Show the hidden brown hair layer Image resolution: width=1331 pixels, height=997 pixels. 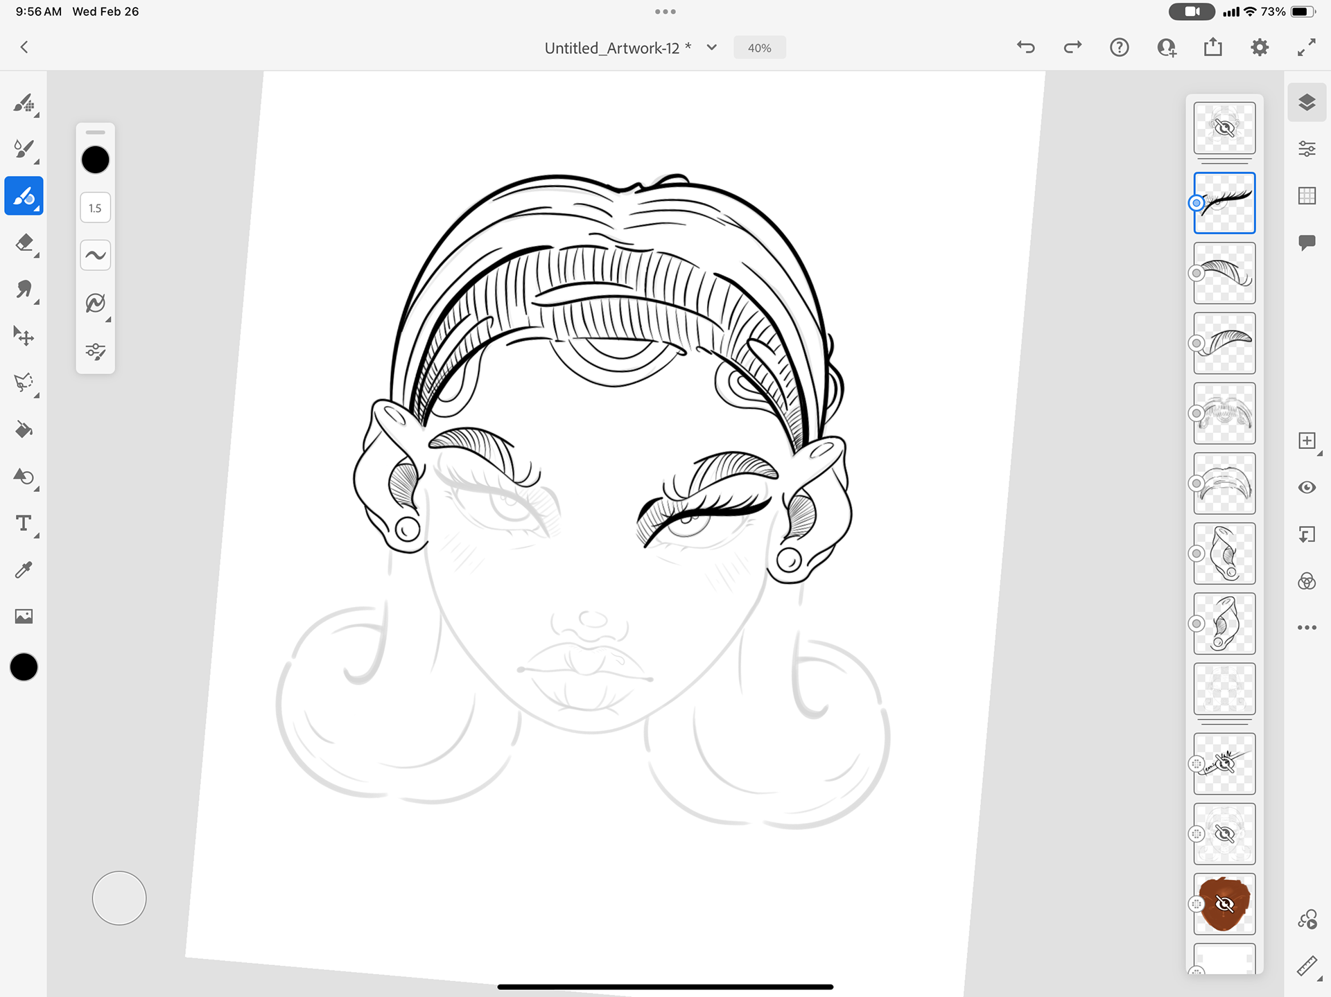click(x=1224, y=904)
